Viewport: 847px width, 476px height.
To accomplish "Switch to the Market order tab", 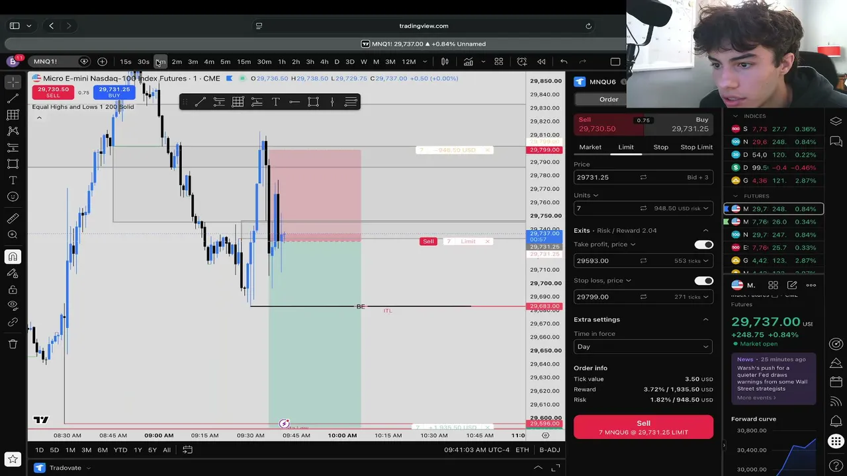I will [590, 147].
